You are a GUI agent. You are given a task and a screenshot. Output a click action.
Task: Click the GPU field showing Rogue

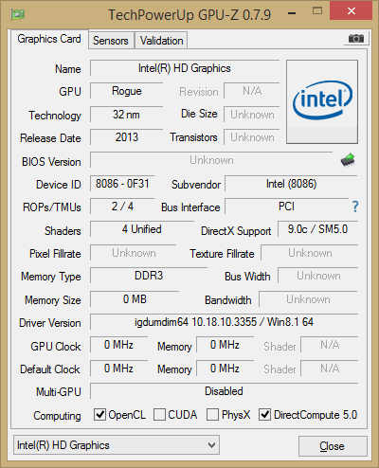127,91
